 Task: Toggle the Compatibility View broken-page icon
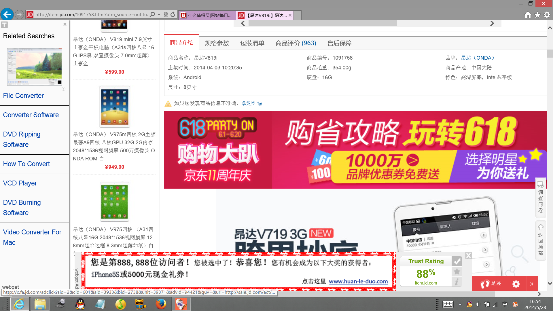[x=166, y=14]
